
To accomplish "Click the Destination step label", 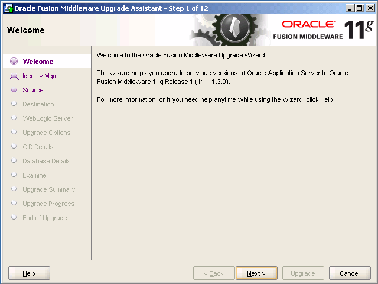I will tap(38, 104).
